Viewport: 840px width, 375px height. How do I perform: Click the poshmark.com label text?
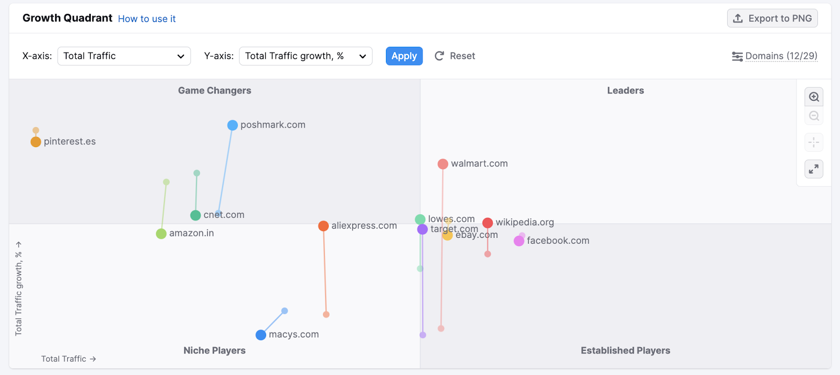pyautogui.click(x=273, y=125)
